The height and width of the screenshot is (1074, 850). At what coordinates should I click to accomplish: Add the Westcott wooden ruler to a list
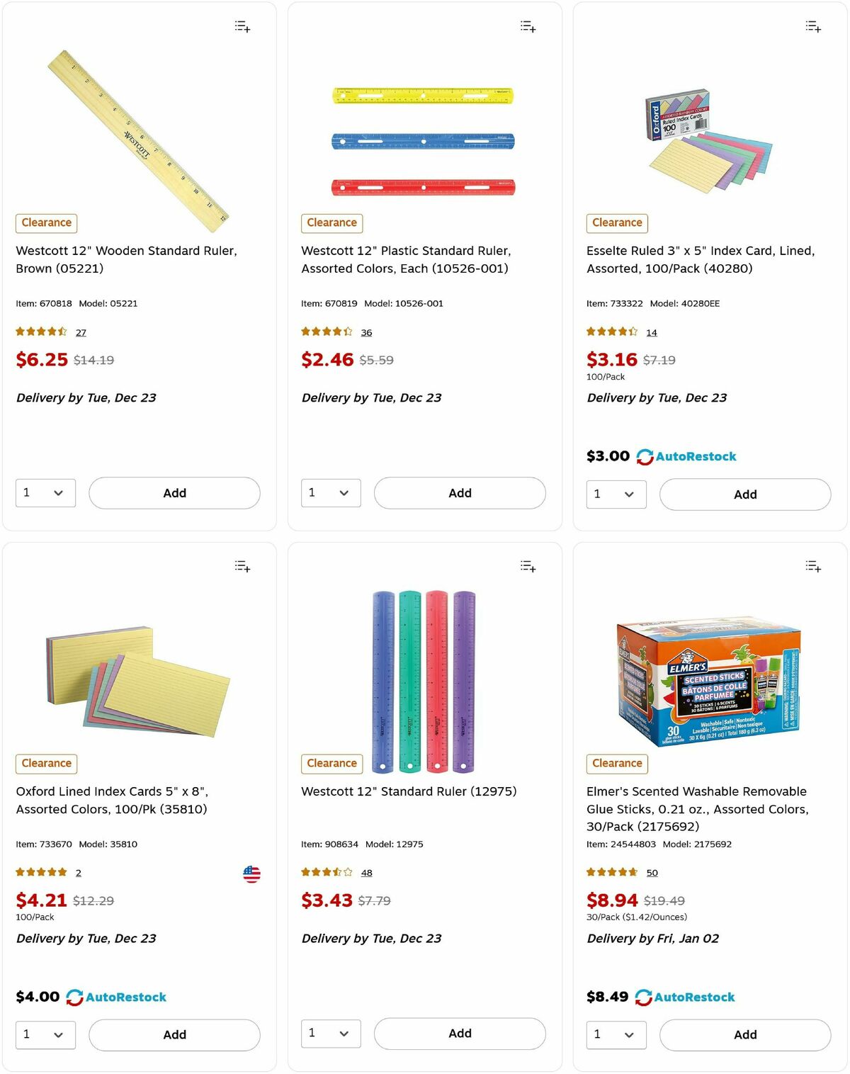[242, 27]
